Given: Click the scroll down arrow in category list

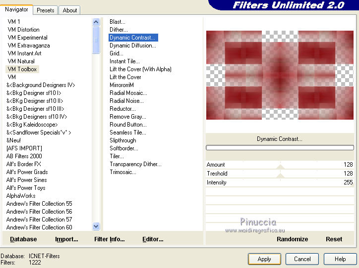Looking at the screenshot, I should tap(96, 226).
